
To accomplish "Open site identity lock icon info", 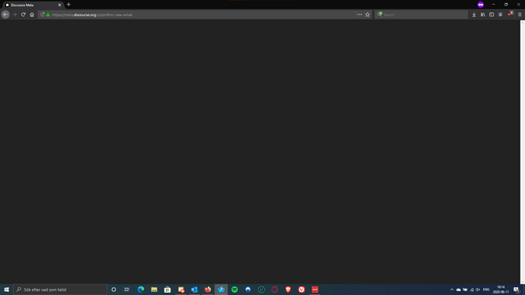I will coord(48,14).
